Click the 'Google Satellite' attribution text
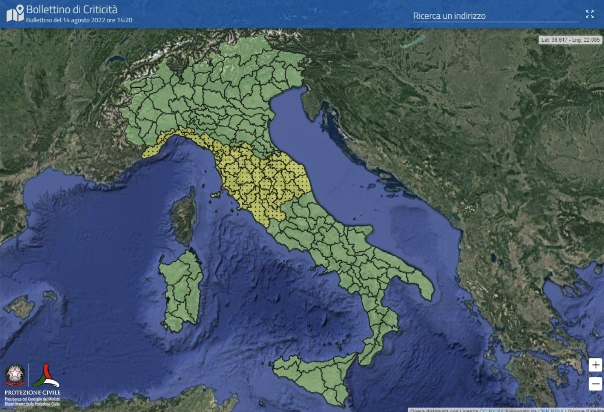 [x=586, y=410]
